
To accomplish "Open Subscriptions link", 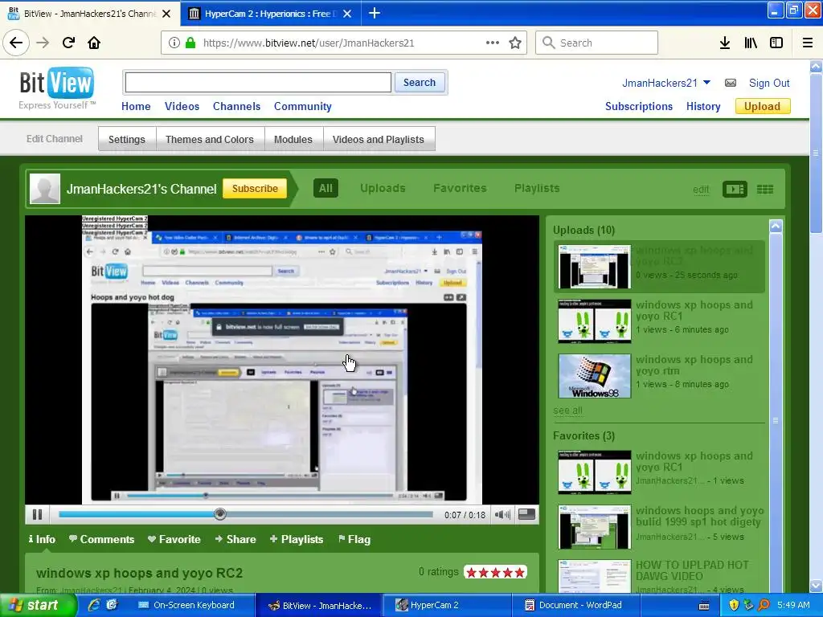I will point(639,107).
